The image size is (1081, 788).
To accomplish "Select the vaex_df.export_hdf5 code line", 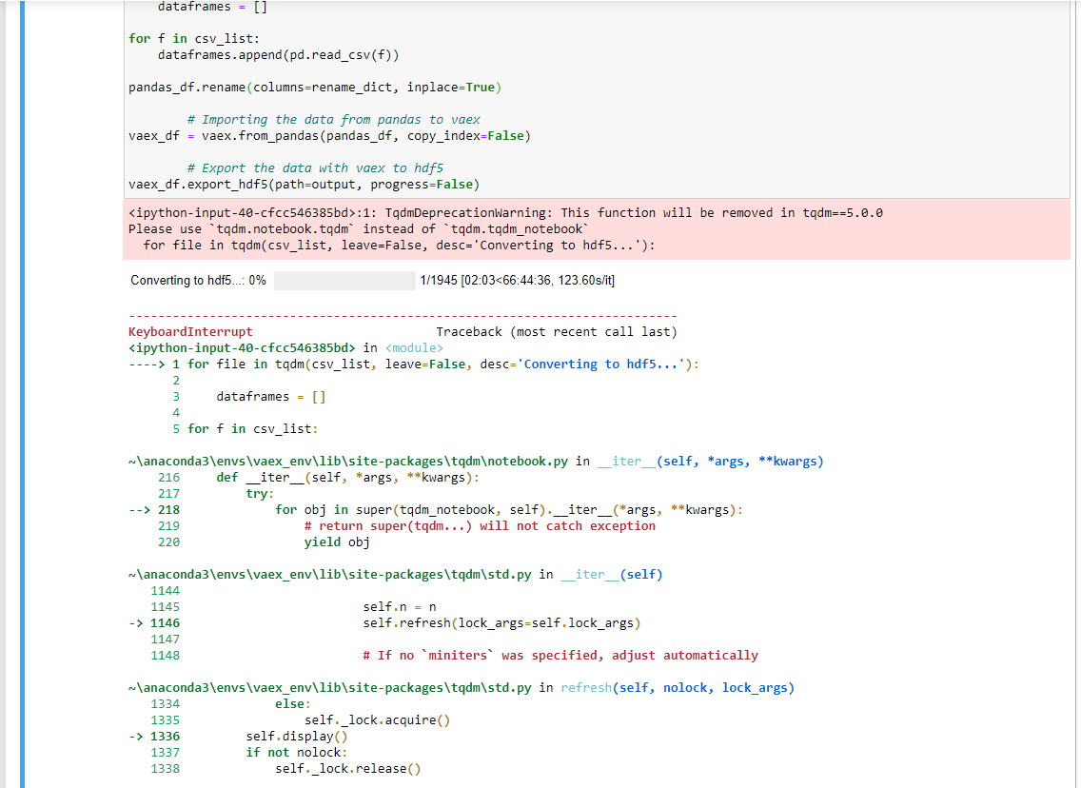I will (x=304, y=184).
